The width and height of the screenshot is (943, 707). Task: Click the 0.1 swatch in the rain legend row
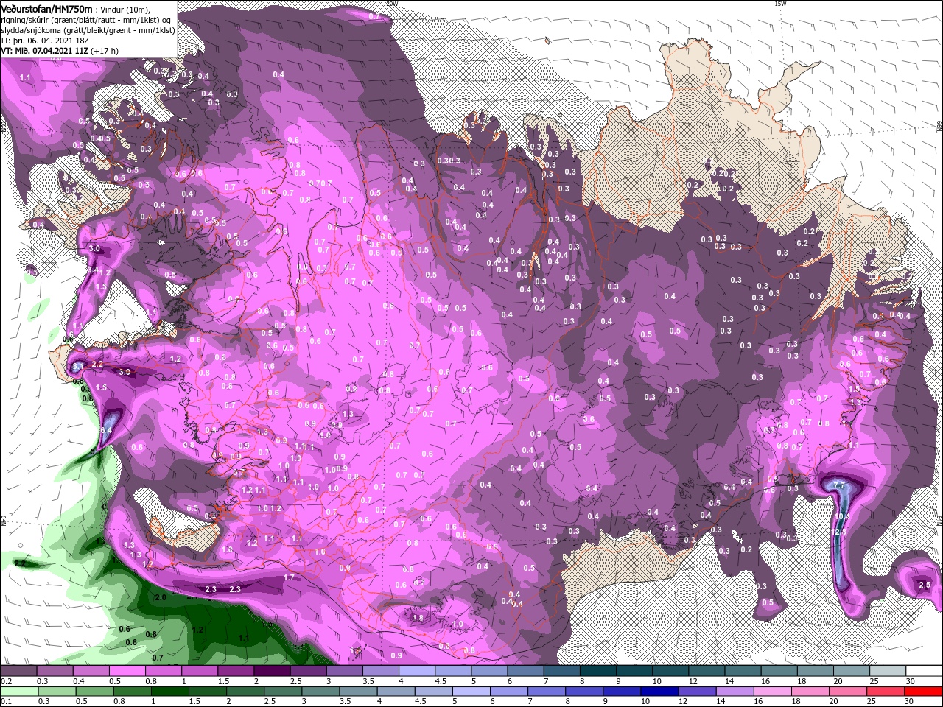18,692
